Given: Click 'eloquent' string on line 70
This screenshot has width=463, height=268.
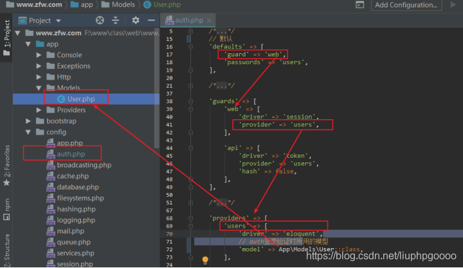Looking at the screenshot, I should click(x=301, y=234).
